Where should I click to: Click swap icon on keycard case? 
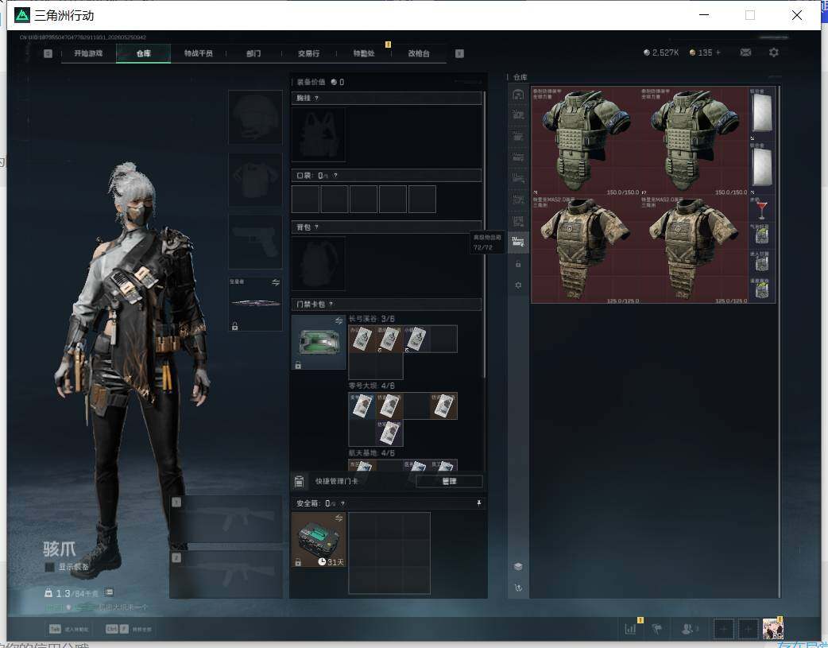tap(339, 321)
